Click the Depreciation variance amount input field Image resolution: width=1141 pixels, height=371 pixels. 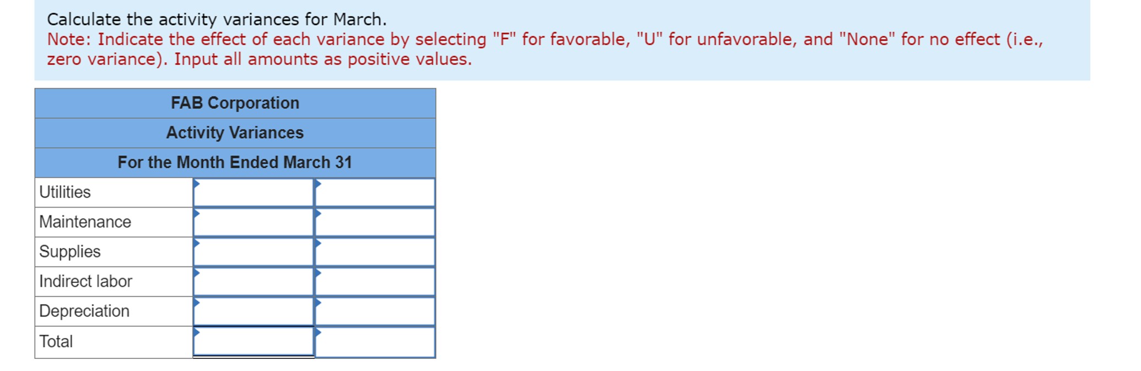click(254, 312)
